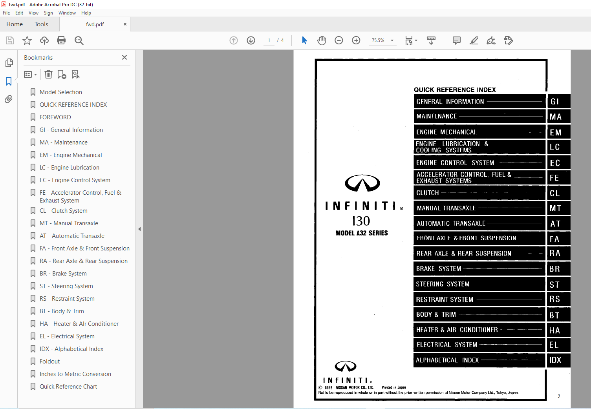Select the arrow selection tool
591x409 pixels.
(304, 40)
